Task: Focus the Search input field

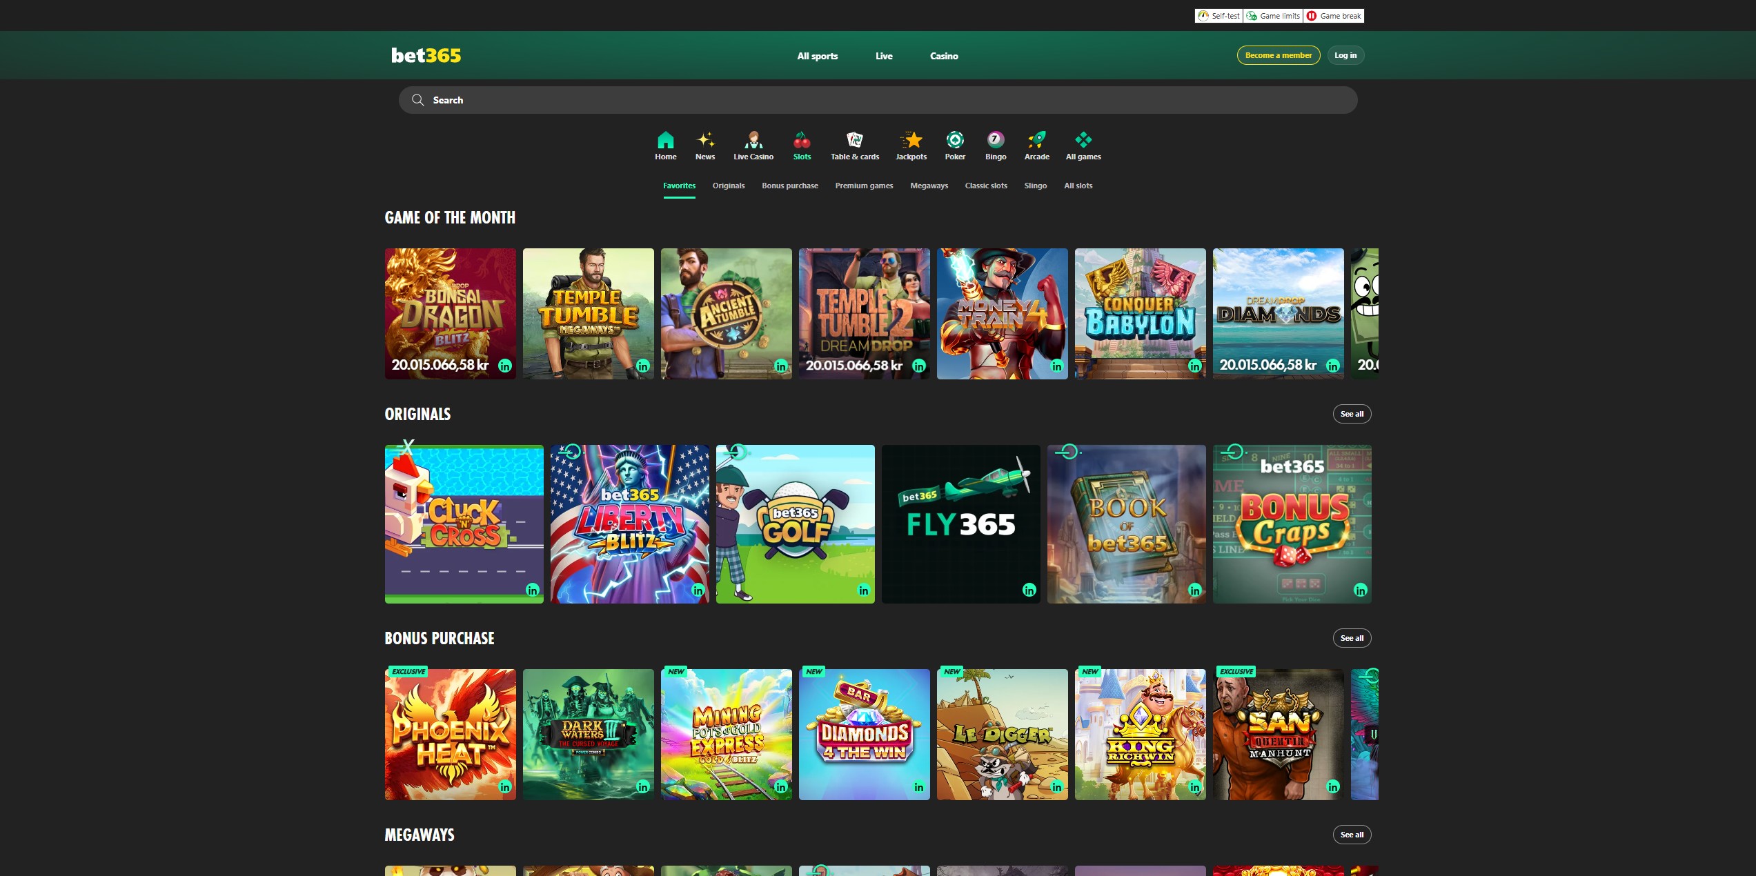Action: click(x=878, y=100)
